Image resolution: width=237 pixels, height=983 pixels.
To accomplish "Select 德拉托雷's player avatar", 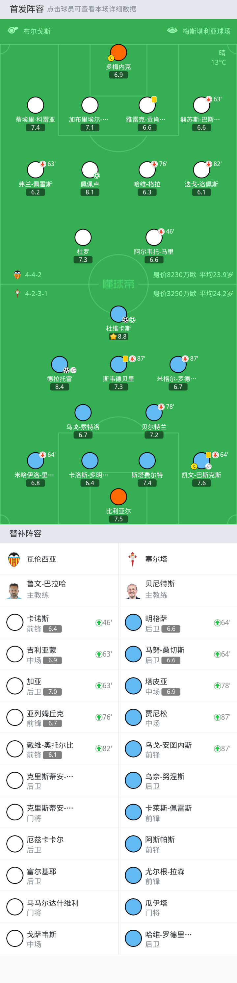I will tap(60, 364).
